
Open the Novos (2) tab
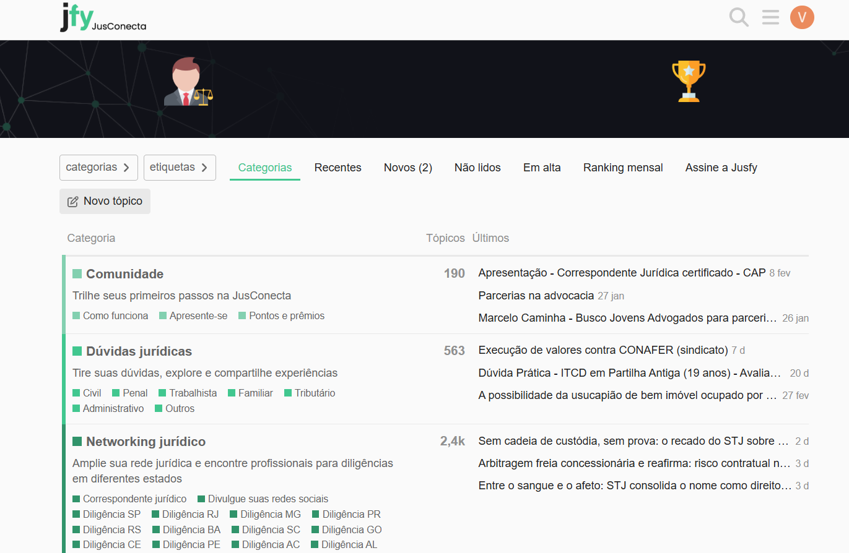click(x=407, y=168)
